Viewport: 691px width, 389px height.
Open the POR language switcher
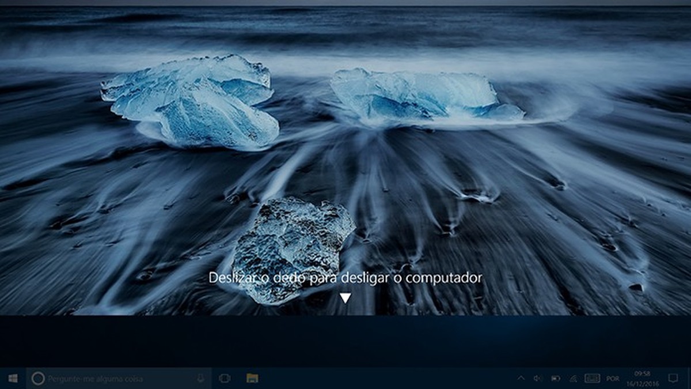(612, 377)
